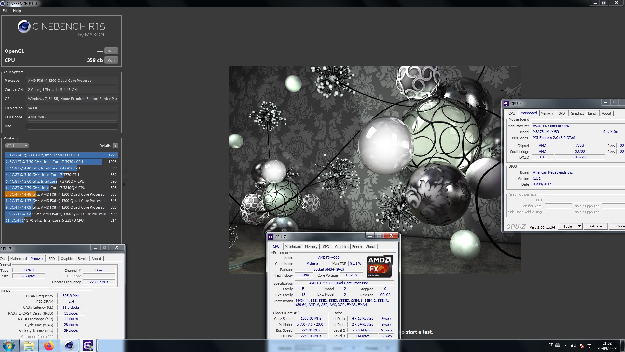Open the Windows Start orb

tap(9, 345)
